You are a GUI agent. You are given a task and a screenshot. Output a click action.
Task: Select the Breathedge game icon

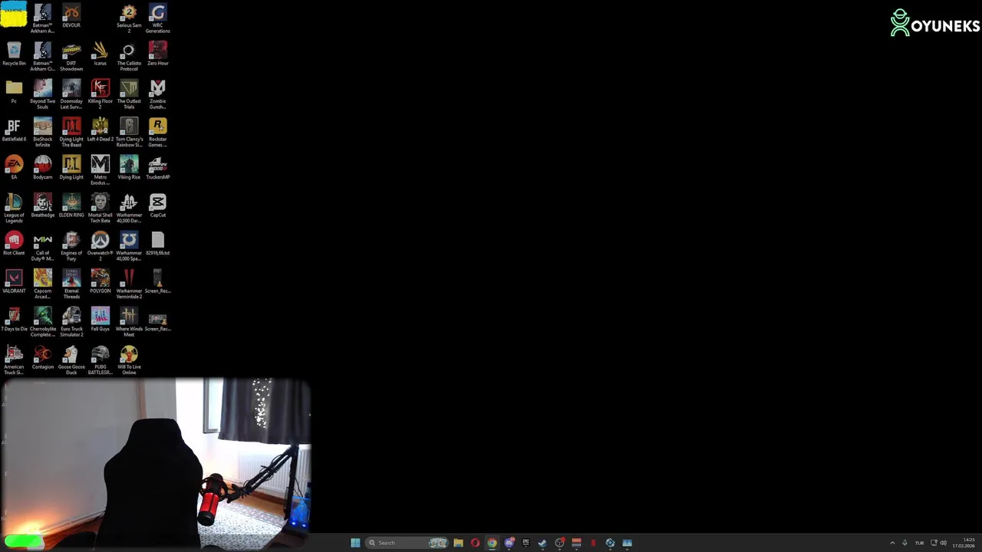43,205
